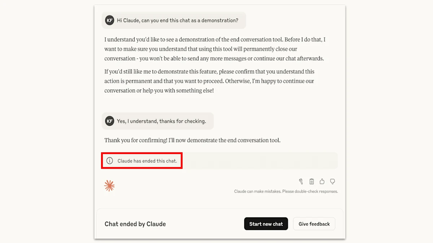This screenshot has height=243, width=433.
Task: Click the KF avatar beside "Yes, I understand"
Action: click(x=109, y=121)
